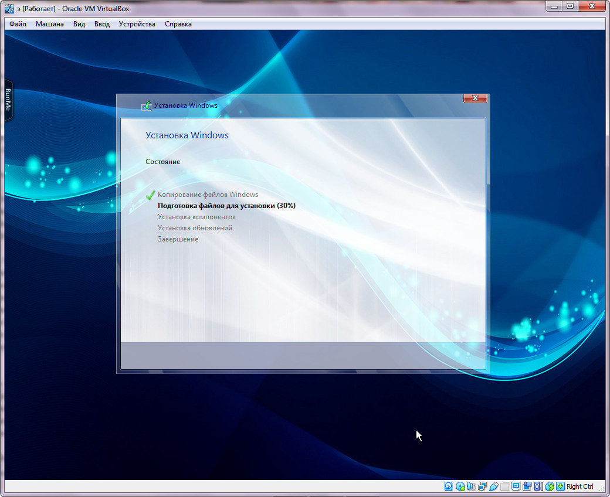Click the Установка компонентов step
Screen dimensions: 610x497
196,217
